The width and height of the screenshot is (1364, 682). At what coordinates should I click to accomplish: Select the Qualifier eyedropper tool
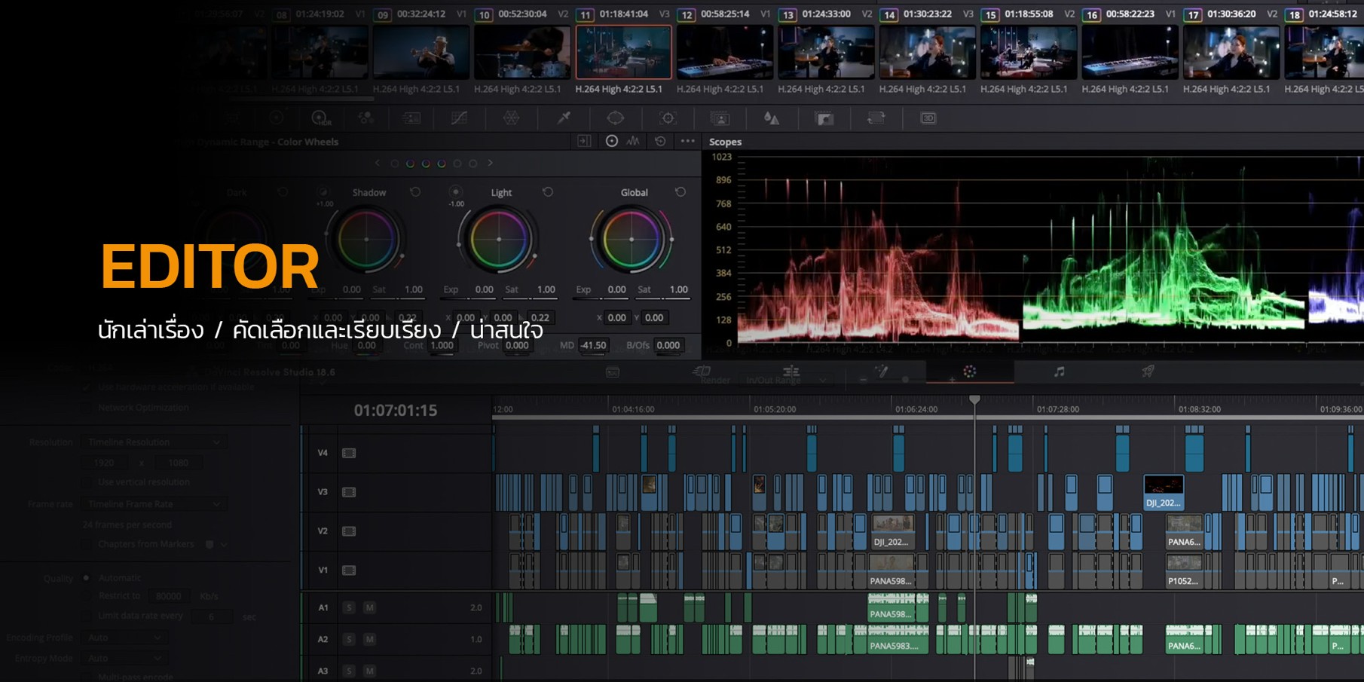(x=564, y=118)
